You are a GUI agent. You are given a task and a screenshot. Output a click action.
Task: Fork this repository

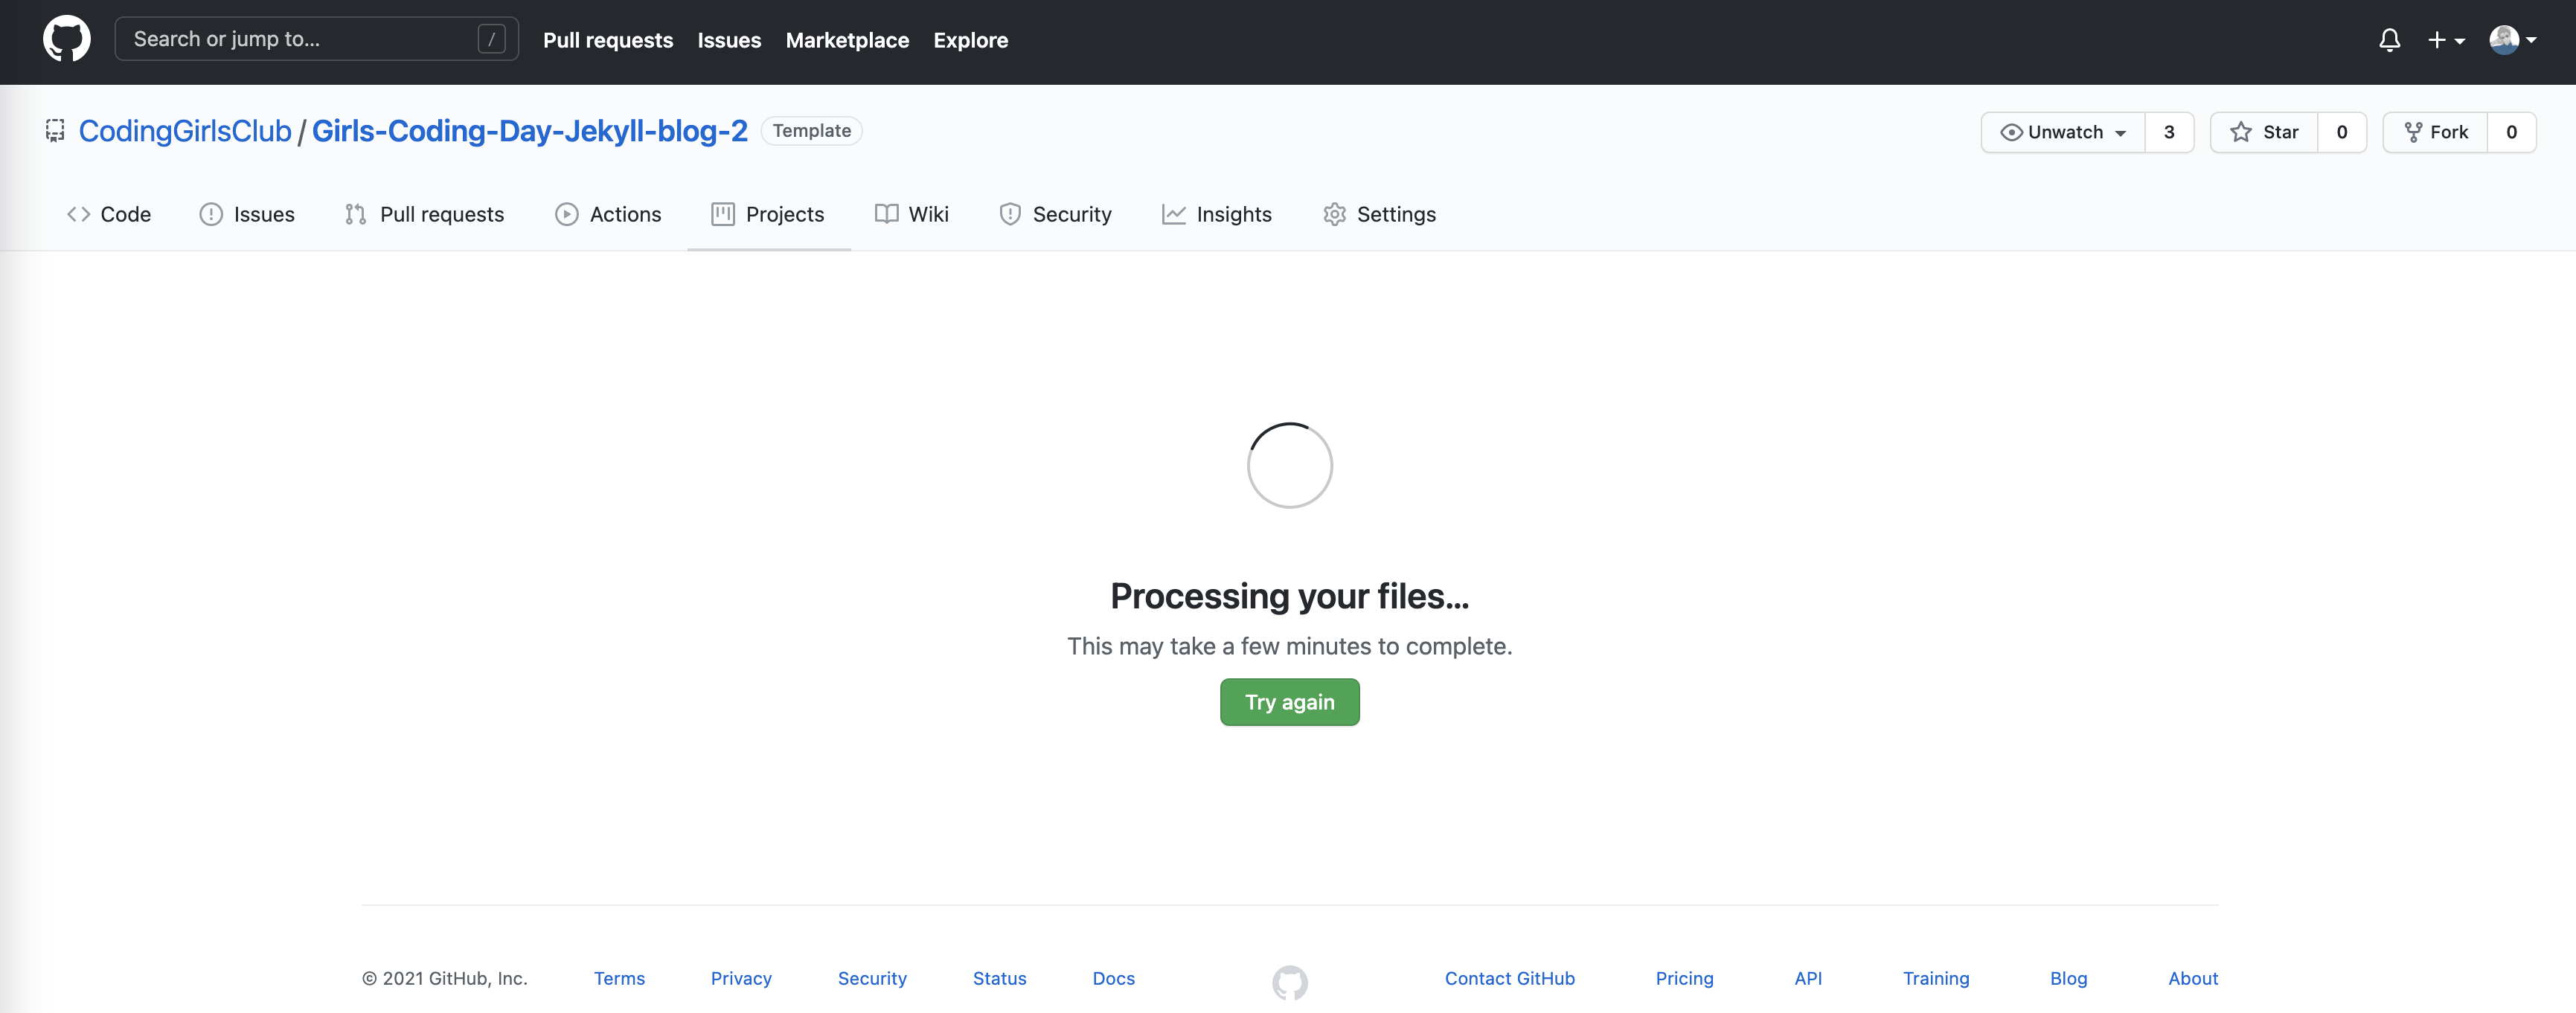click(x=2435, y=132)
